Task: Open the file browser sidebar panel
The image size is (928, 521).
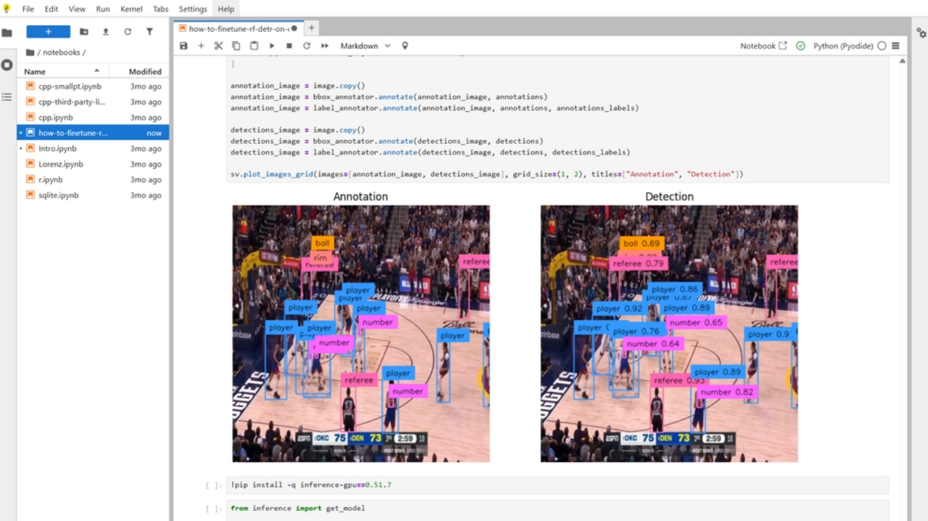Action: coord(8,32)
